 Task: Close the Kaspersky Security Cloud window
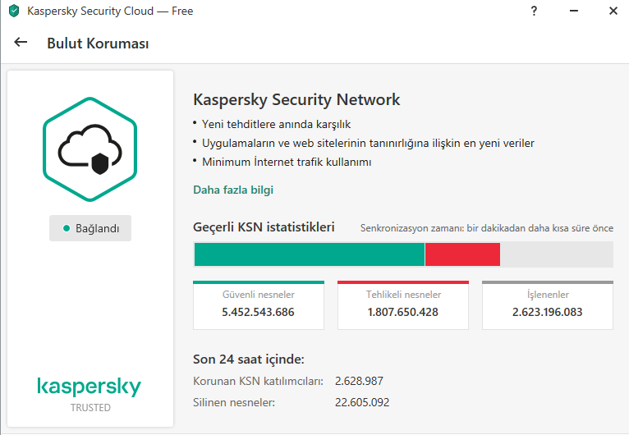coord(613,12)
